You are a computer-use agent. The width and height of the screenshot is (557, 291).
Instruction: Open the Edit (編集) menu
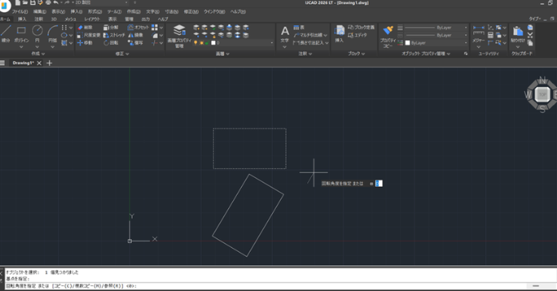pyautogui.click(x=39, y=12)
